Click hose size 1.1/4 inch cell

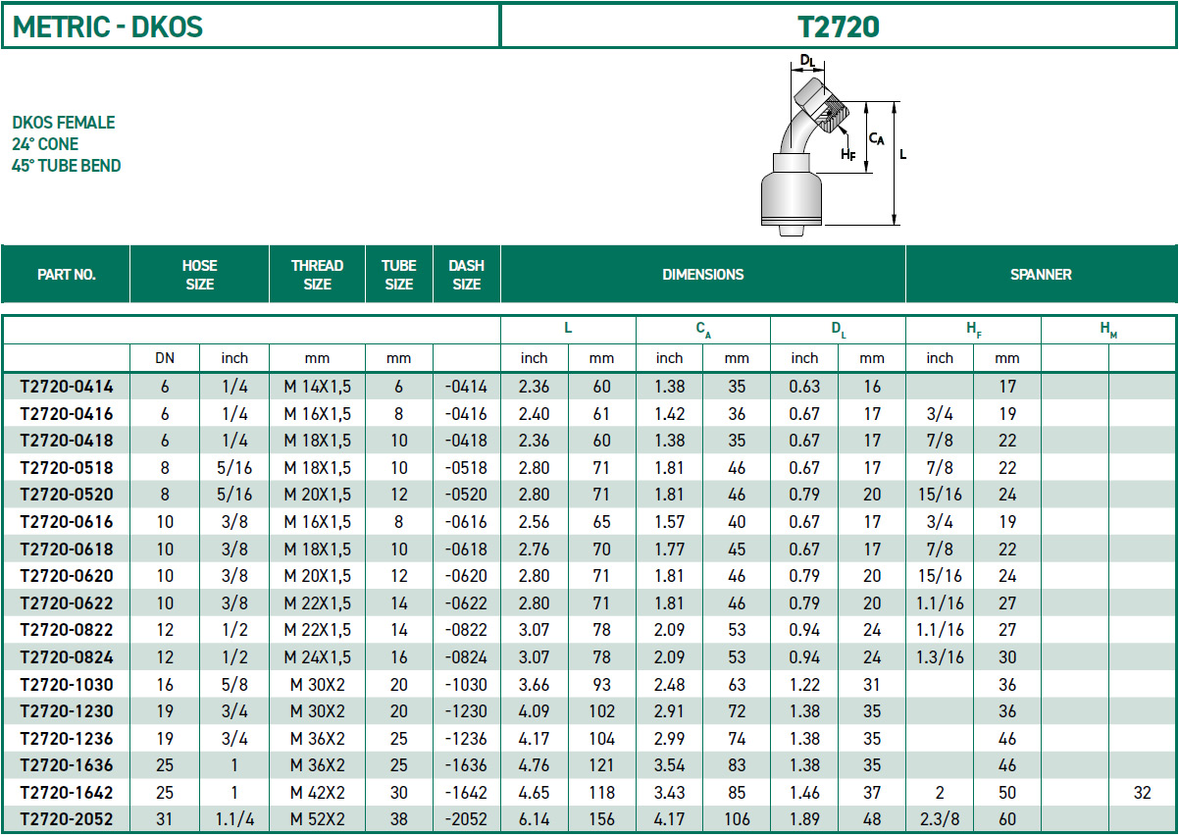pyautogui.click(x=234, y=819)
